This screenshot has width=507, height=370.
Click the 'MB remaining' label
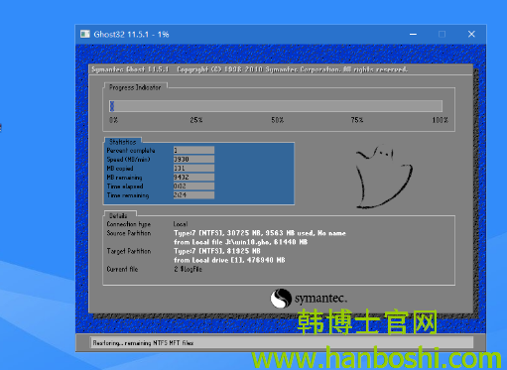[124, 178]
